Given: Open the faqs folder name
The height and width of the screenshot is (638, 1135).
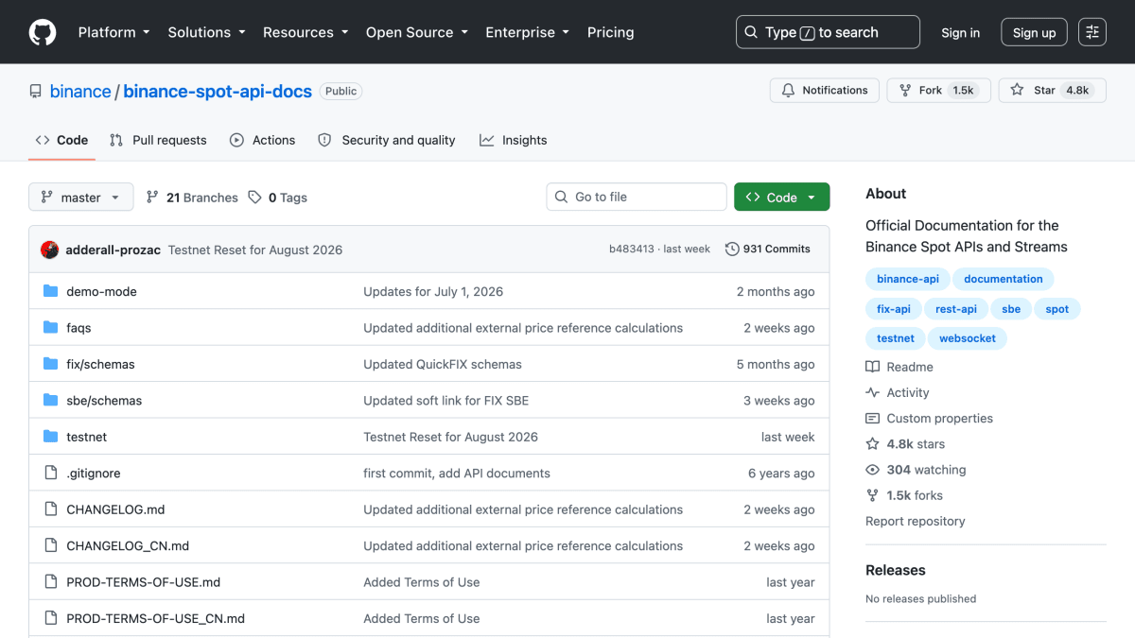Looking at the screenshot, I should (x=79, y=328).
